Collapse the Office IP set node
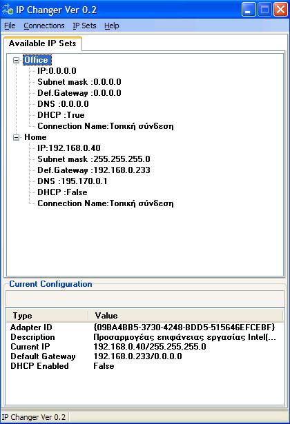This screenshot has height=424, width=290. tap(17, 60)
